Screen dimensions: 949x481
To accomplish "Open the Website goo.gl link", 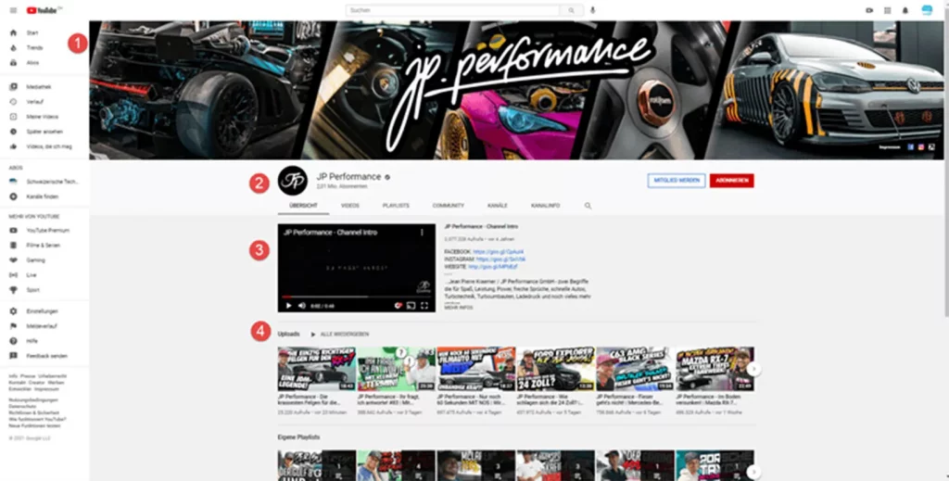I will (493, 267).
